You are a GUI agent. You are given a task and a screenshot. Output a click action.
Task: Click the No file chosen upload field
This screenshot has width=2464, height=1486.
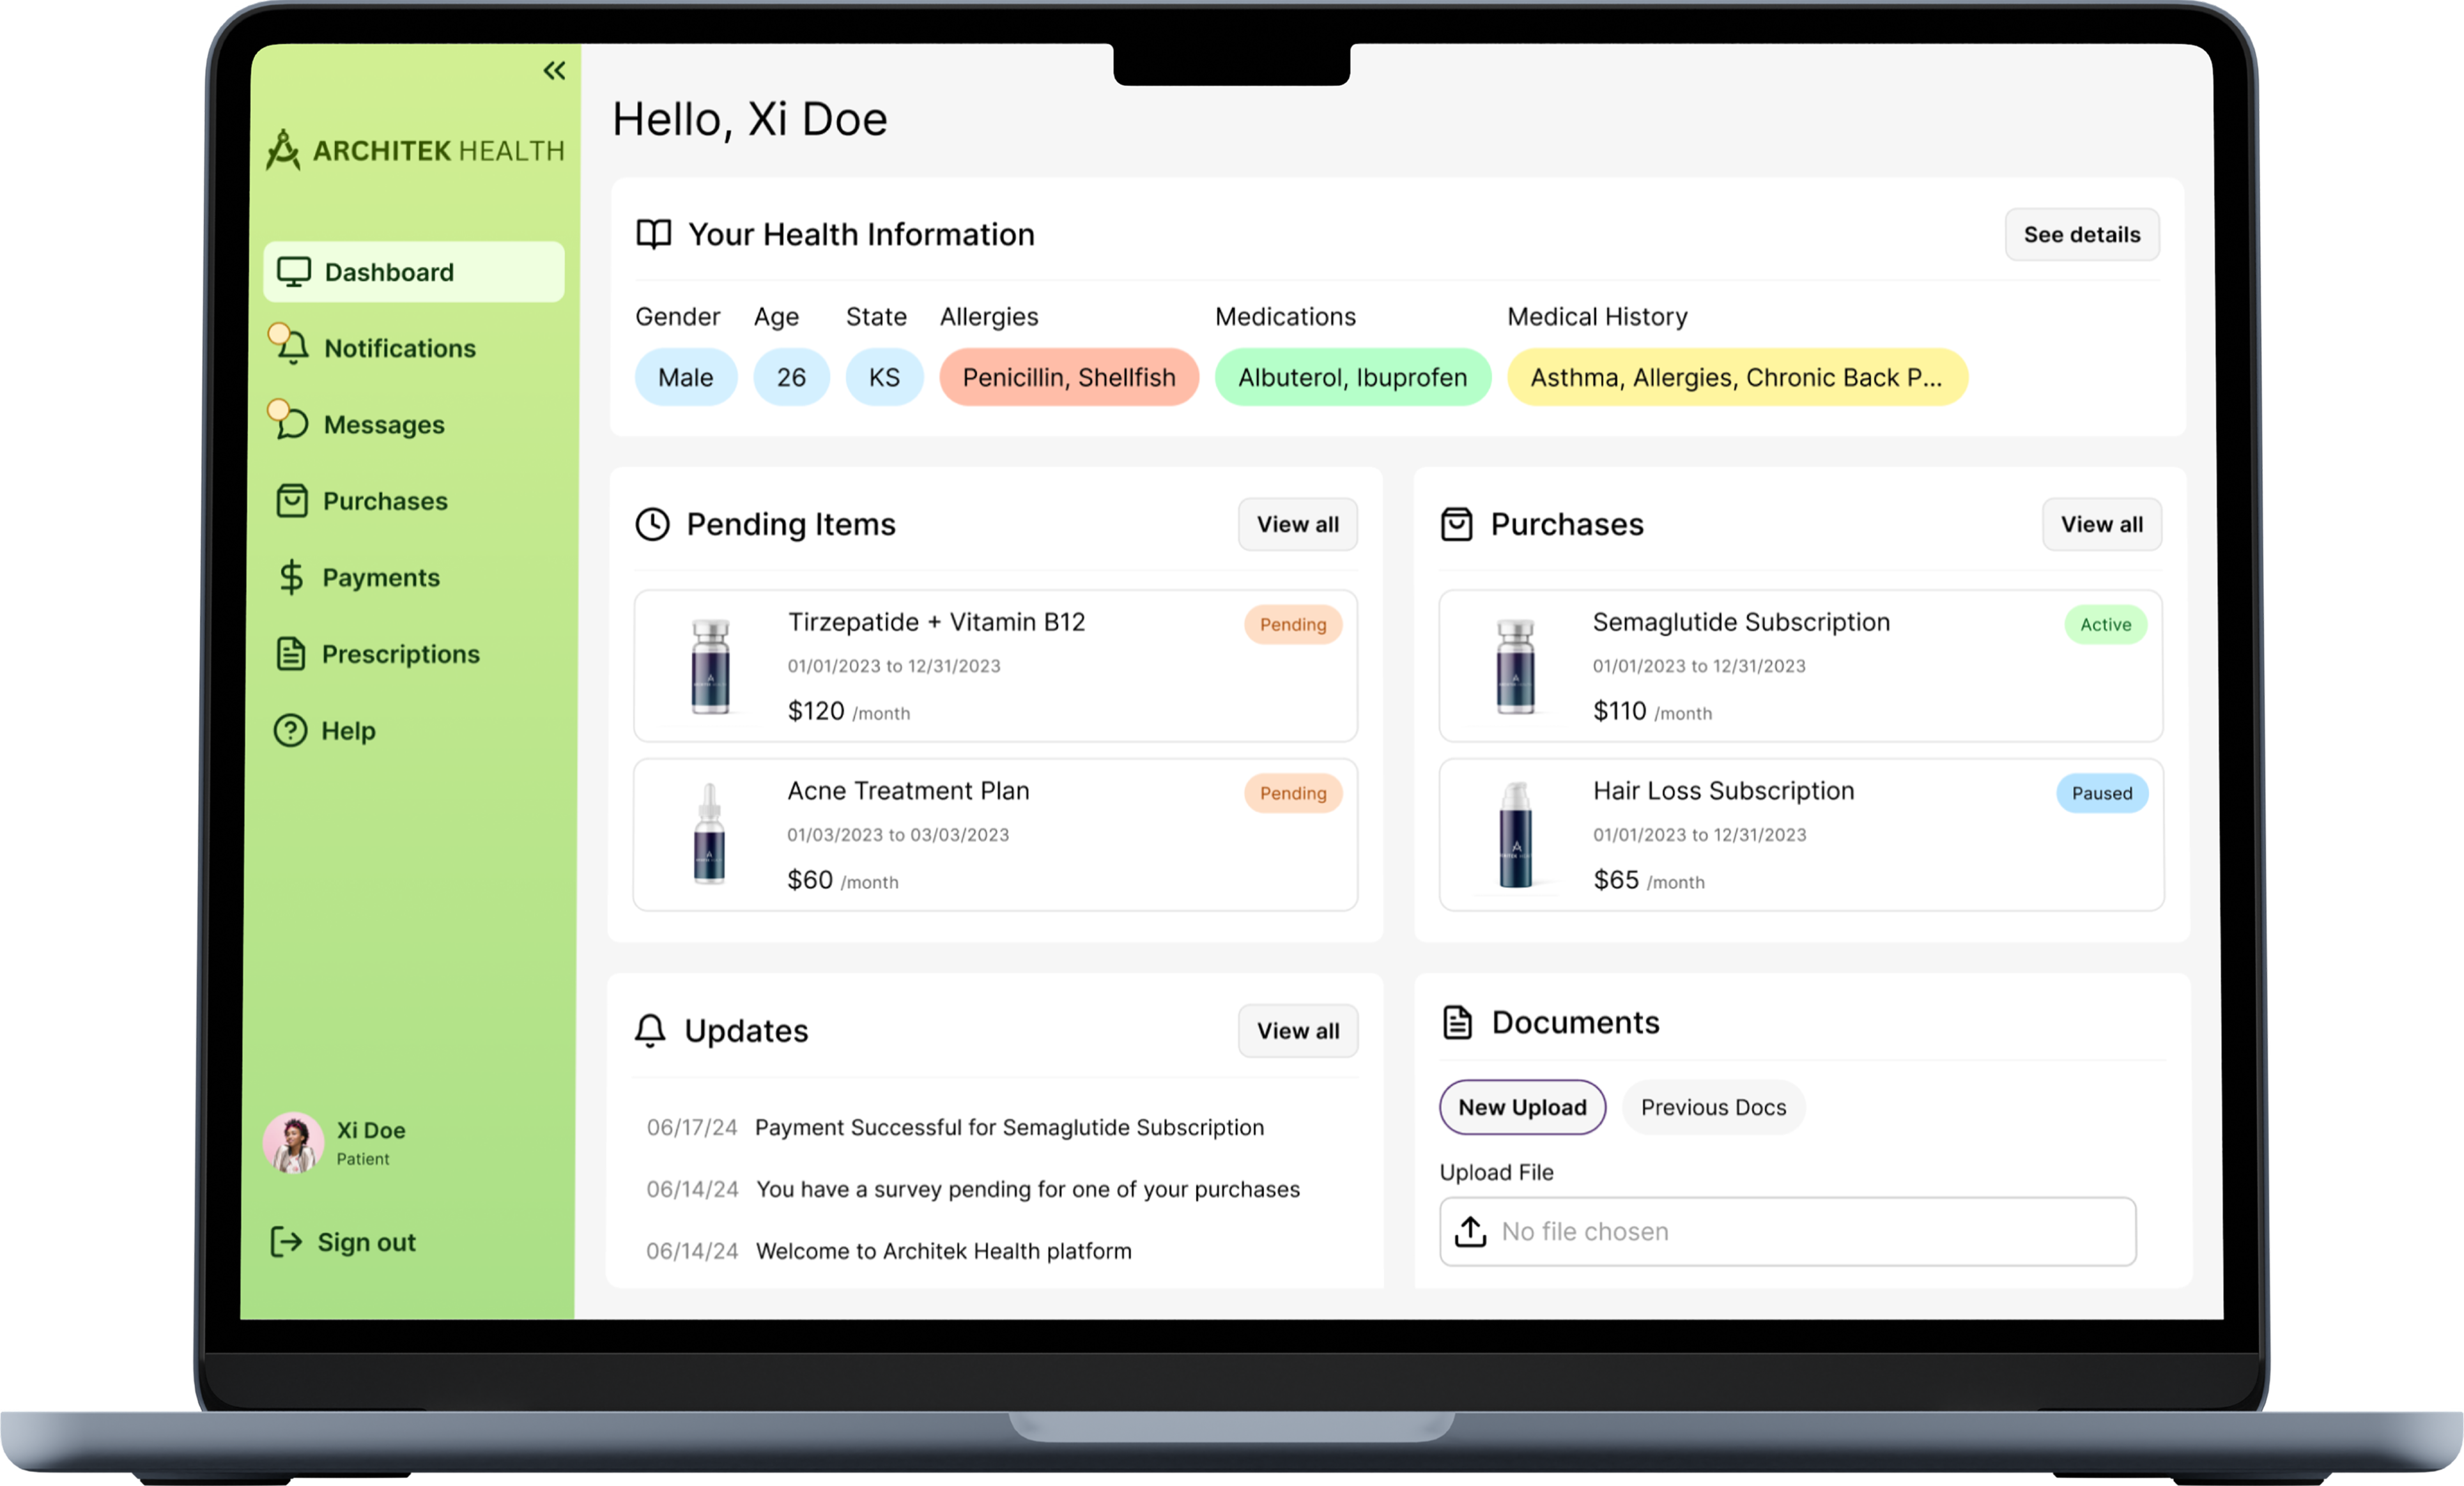click(1787, 1231)
